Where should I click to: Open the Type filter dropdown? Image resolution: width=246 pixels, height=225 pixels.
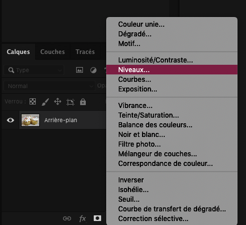(34, 70)
